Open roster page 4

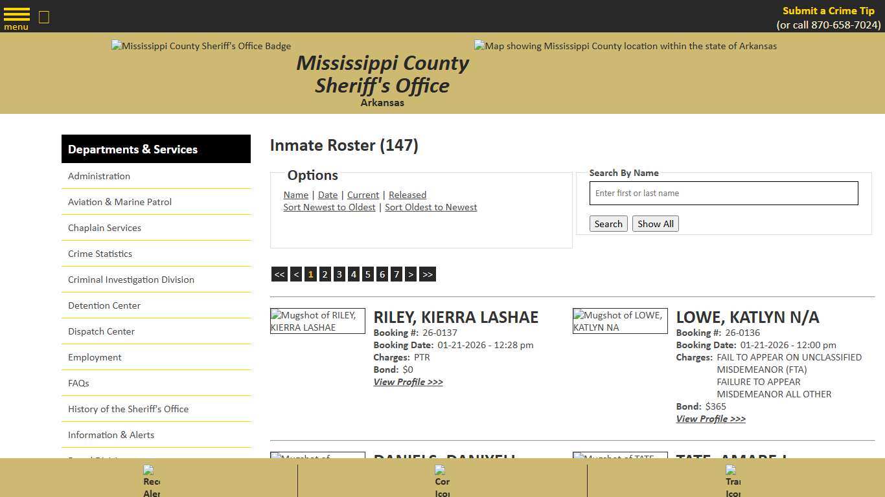click(353, 274)
